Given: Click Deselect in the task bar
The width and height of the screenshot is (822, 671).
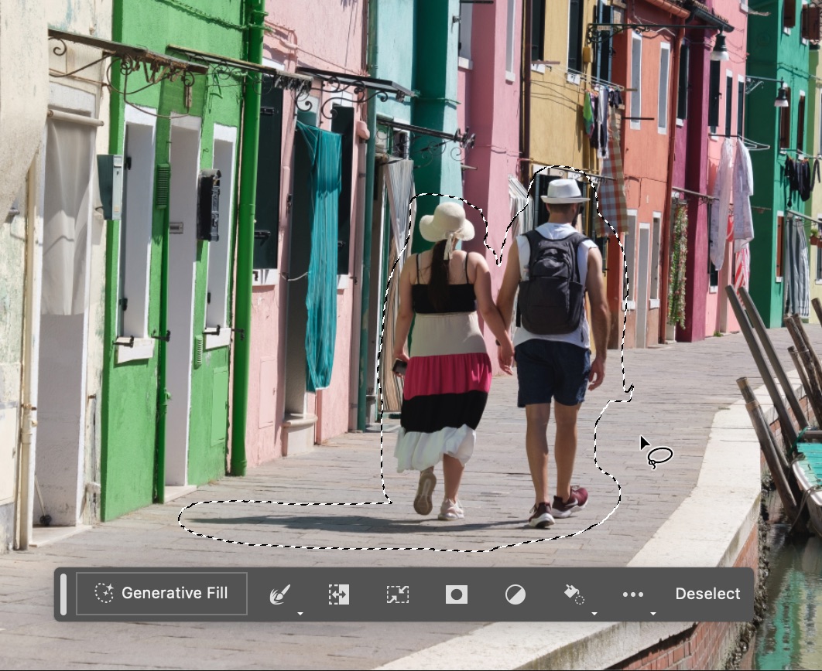Looking at the screenshot, I should [707, 594].
